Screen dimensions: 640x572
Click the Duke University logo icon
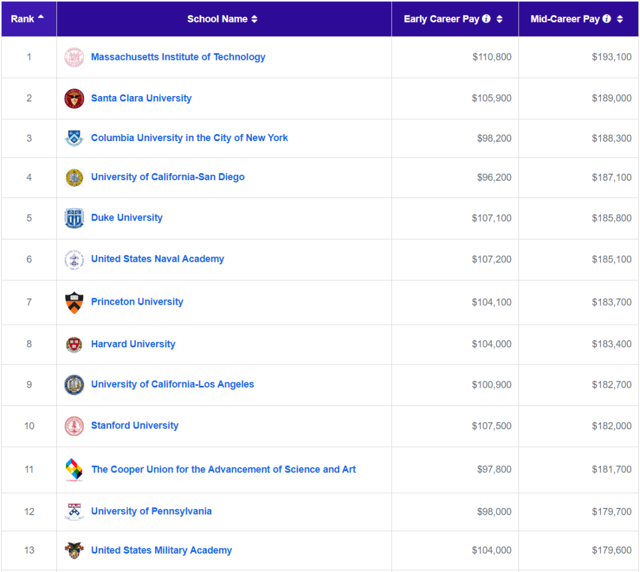(74, 218)
